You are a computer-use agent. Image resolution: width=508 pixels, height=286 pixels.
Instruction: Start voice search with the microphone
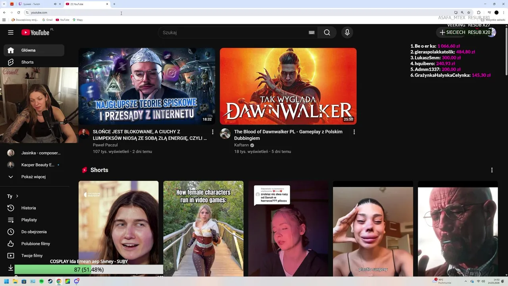[x=347, y=33]
